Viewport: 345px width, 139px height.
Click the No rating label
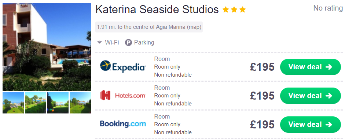[328, 8]
